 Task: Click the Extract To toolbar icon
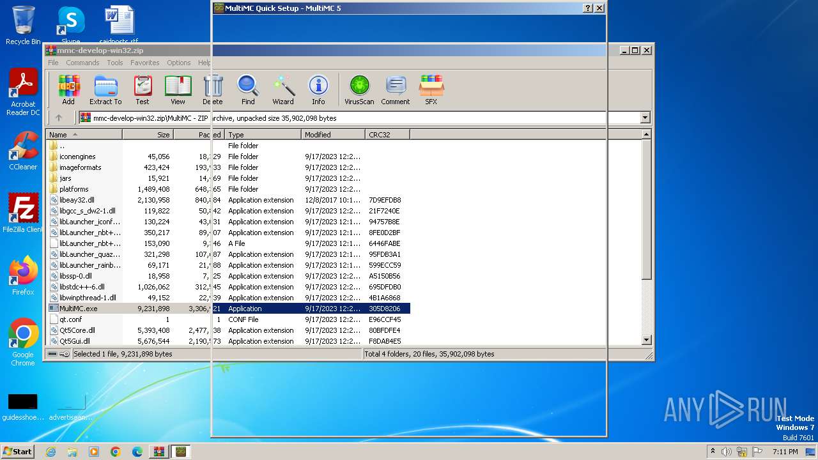tap(105, 89)
